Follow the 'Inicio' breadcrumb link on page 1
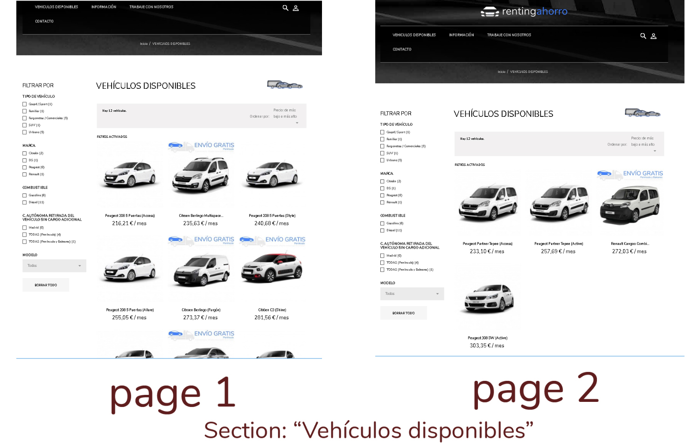700x443 pixels. click(144, 44)
